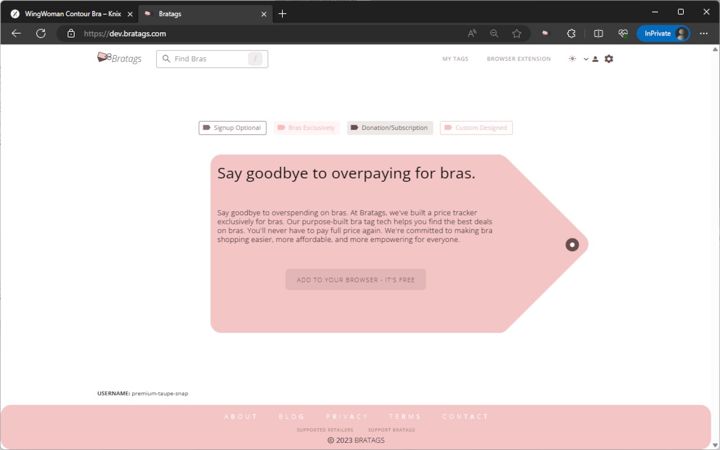Click the Bratags logo in the header
Screen dimensions: 720x450
click(x=119, y=58)
